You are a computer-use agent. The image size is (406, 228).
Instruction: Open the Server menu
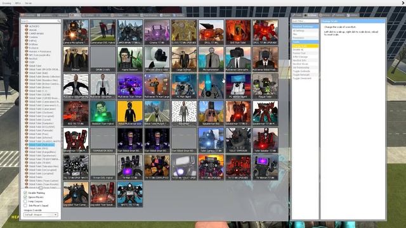29,3
